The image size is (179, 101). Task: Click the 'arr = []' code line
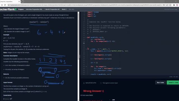[x=94, y=63]
